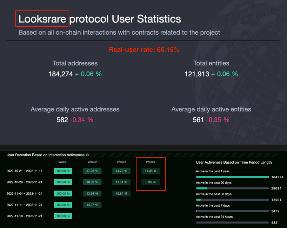The height and width of the screenshot is (228, 287).
Task: Click the average daily active addresses value 582
Action: tap(62, 120)
